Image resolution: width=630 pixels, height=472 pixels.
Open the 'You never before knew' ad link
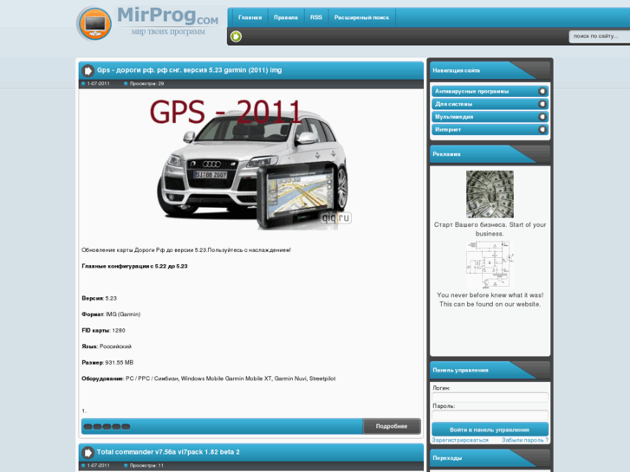[x=490, y=300]
